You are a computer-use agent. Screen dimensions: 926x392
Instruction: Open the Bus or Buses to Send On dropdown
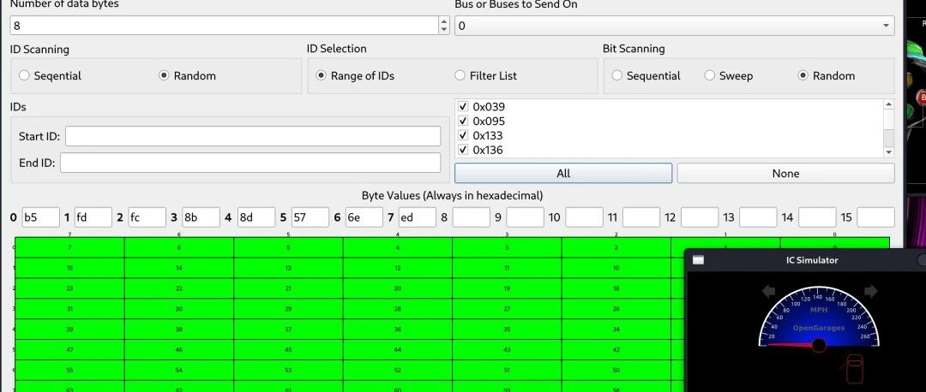click(x=675, y=26)
